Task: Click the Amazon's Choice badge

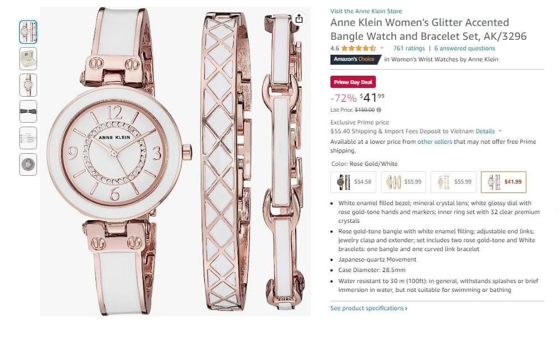Action: click(x=354, y=59)
